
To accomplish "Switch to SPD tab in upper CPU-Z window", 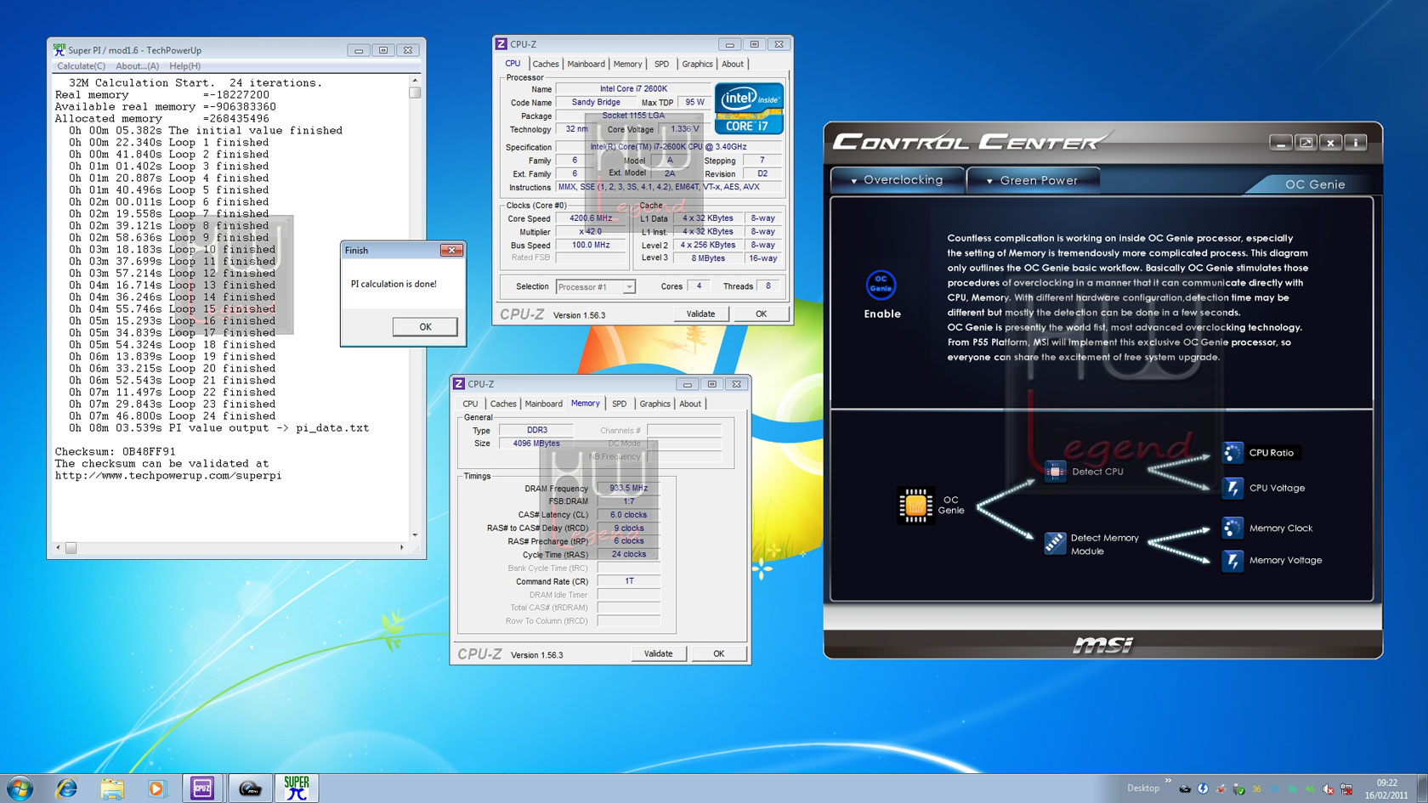I will 661,64.
